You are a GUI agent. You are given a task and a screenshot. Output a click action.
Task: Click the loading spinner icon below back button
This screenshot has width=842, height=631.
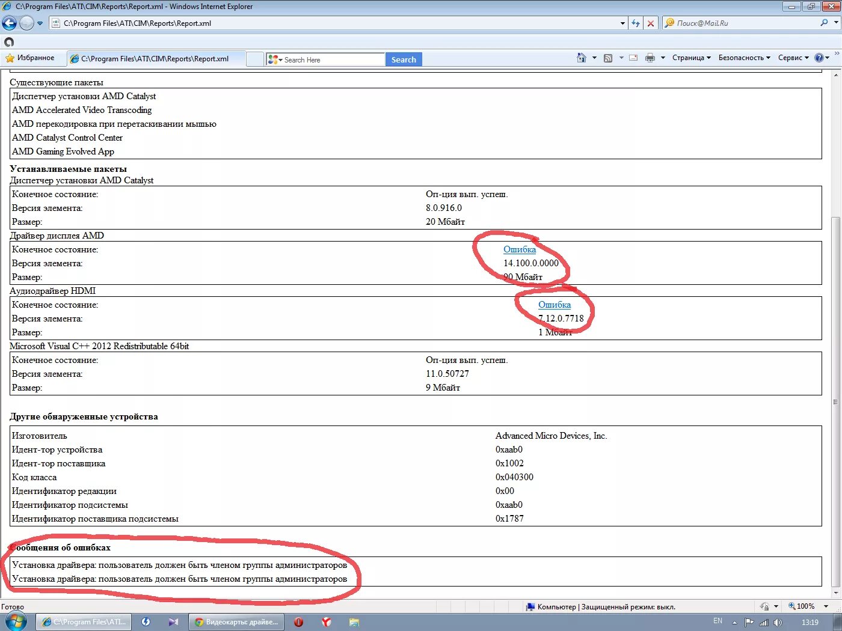coord(8,42)
